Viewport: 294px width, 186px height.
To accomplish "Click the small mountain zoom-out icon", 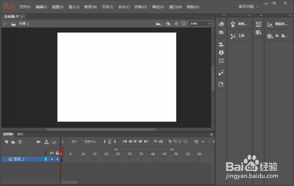I will [x=203, y=142].
